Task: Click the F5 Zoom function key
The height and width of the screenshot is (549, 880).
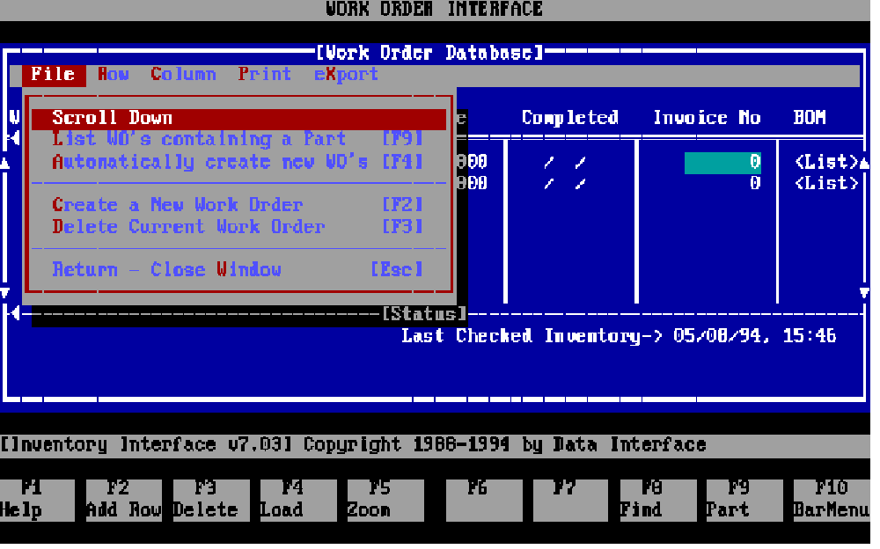Action: click(385, 501)
